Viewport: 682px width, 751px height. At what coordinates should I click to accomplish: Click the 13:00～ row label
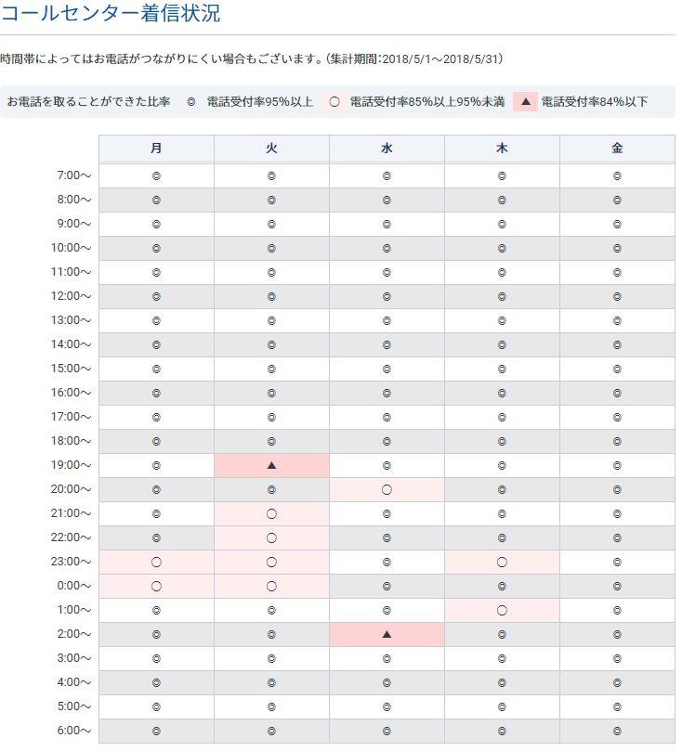click(71, 320)
